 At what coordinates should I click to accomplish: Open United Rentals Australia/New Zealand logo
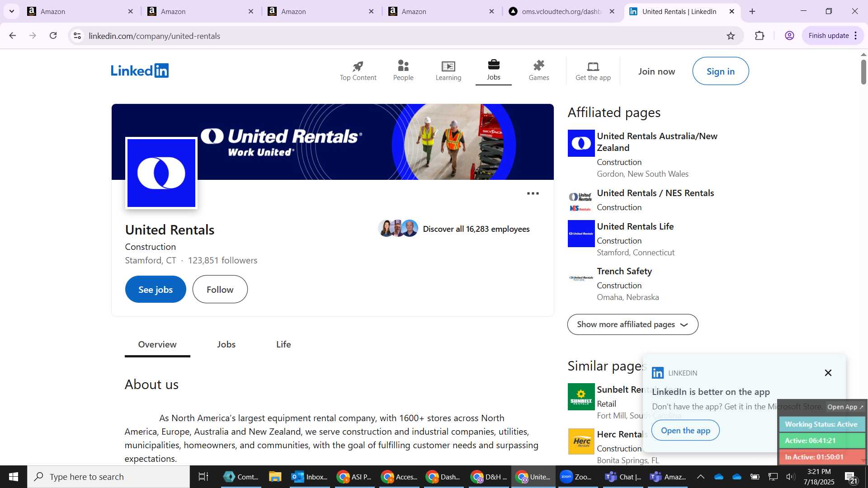point(581,143)
